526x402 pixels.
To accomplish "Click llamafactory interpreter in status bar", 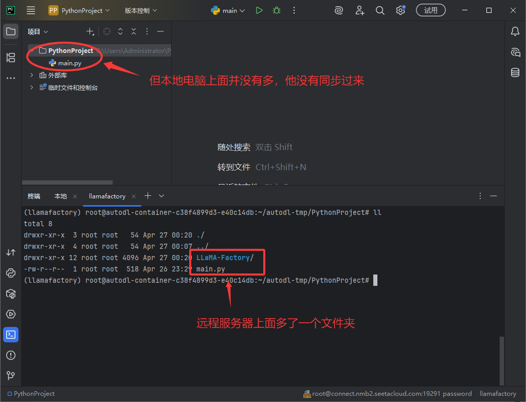I will point(498,394).
